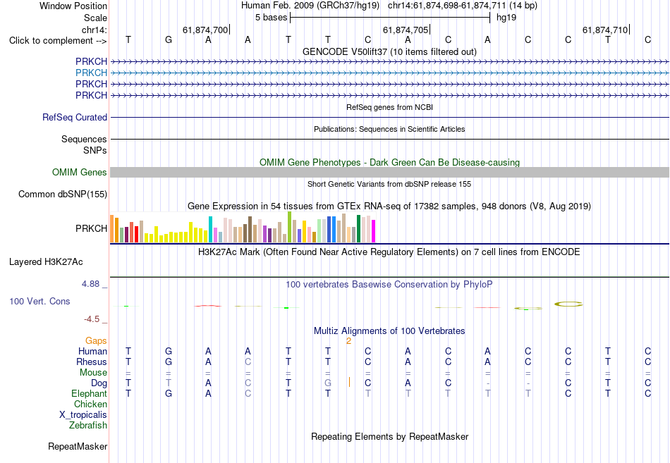Click the Sequences track label
Image resolution: width=670 pixels, height=463 pixels.
point(84,140)
